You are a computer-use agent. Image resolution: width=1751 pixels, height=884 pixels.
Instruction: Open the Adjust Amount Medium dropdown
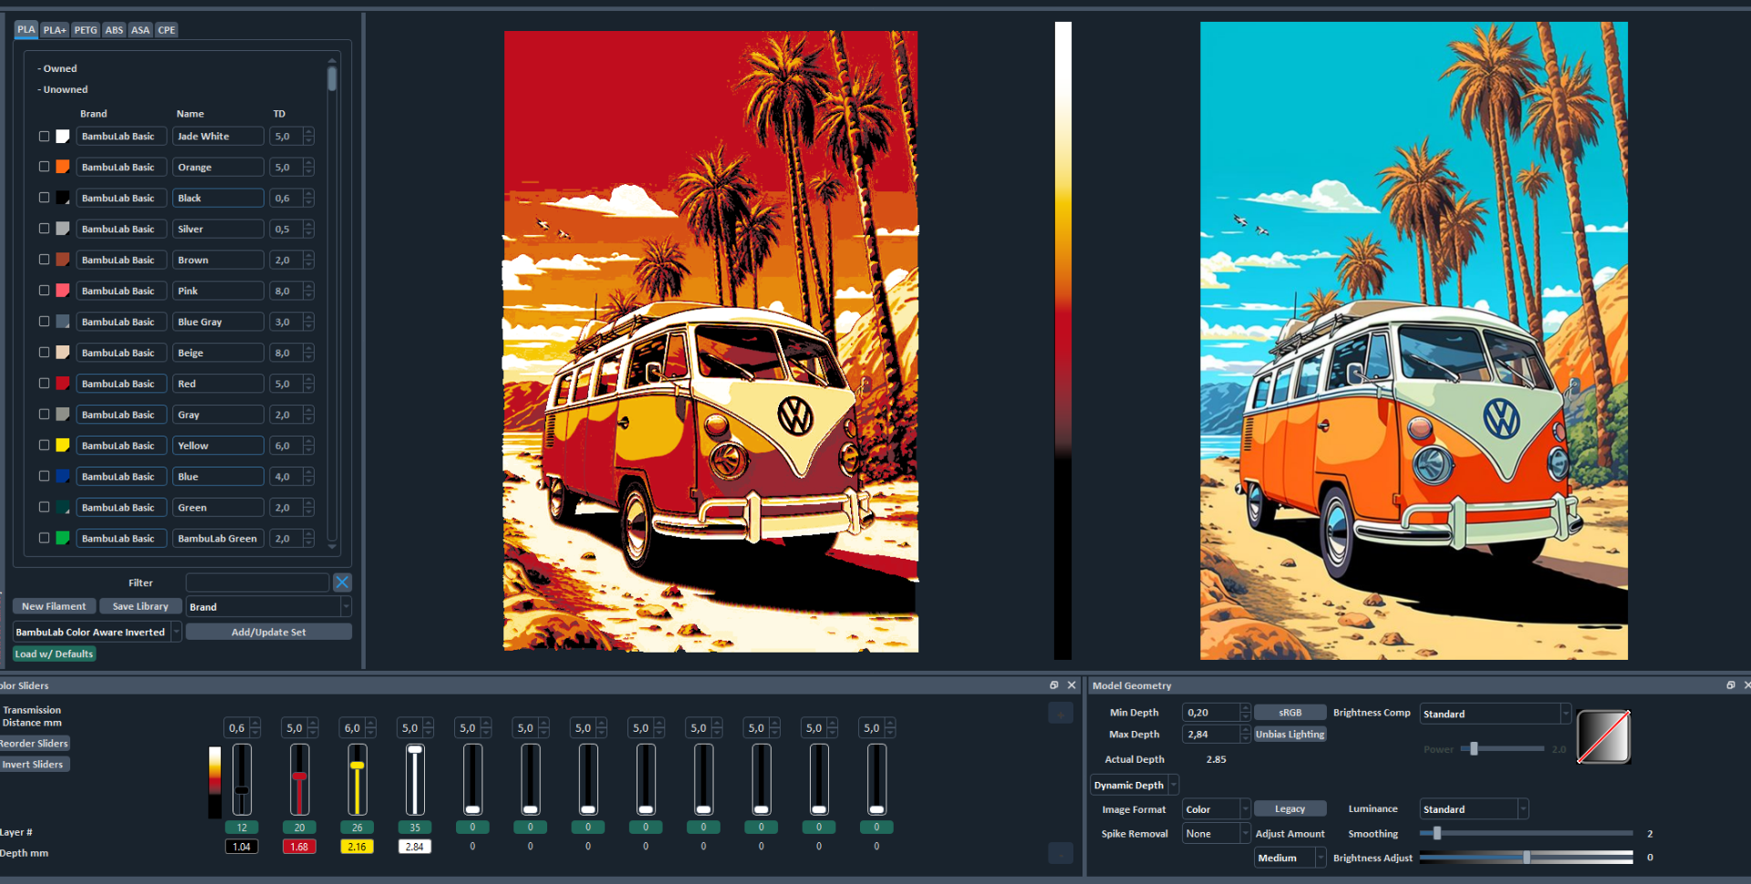click(x=1290, y=858)
